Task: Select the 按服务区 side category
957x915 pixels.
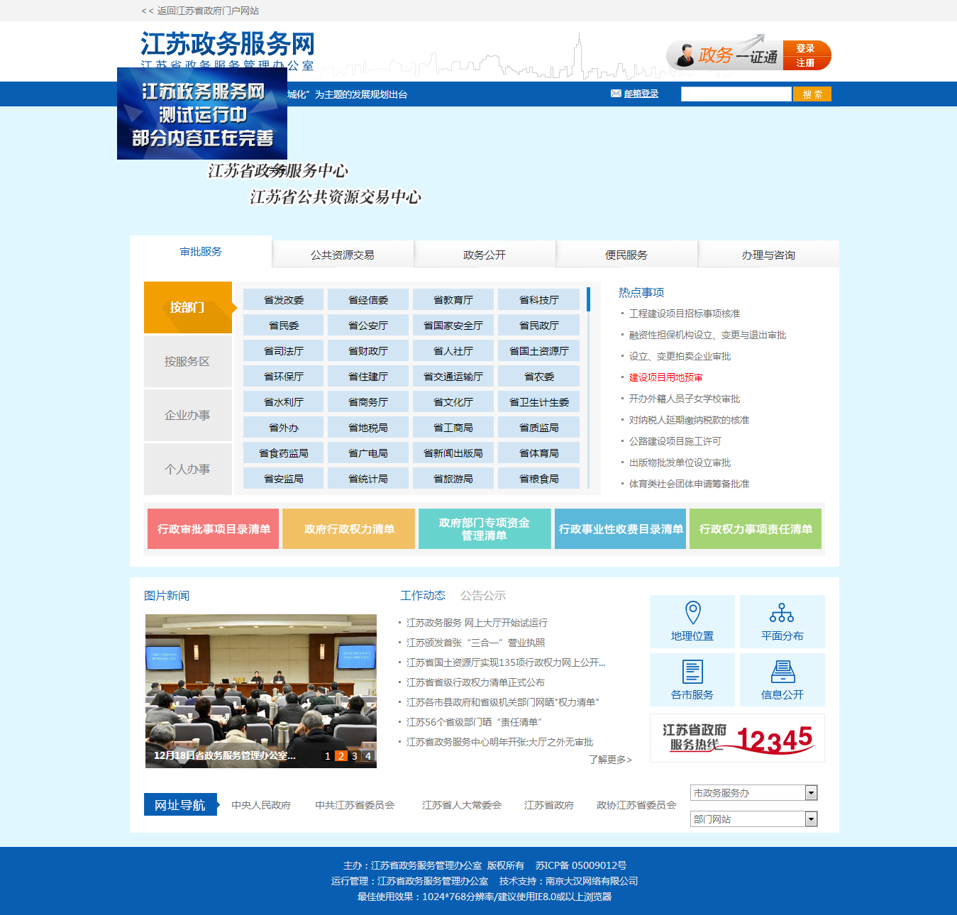Action: pos(187,362)
